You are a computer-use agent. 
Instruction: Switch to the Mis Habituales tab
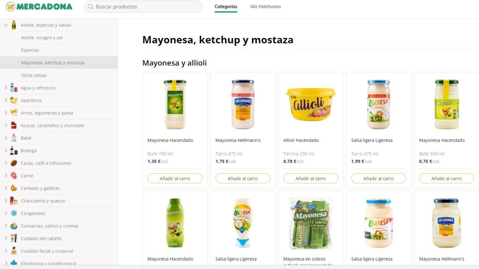coord(265,7)
